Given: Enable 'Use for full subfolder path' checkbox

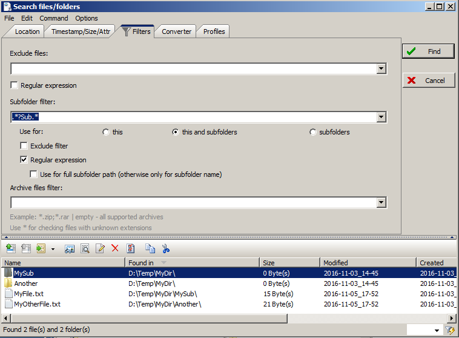Looking at the screenshot, I should click(x=34, y=174).
